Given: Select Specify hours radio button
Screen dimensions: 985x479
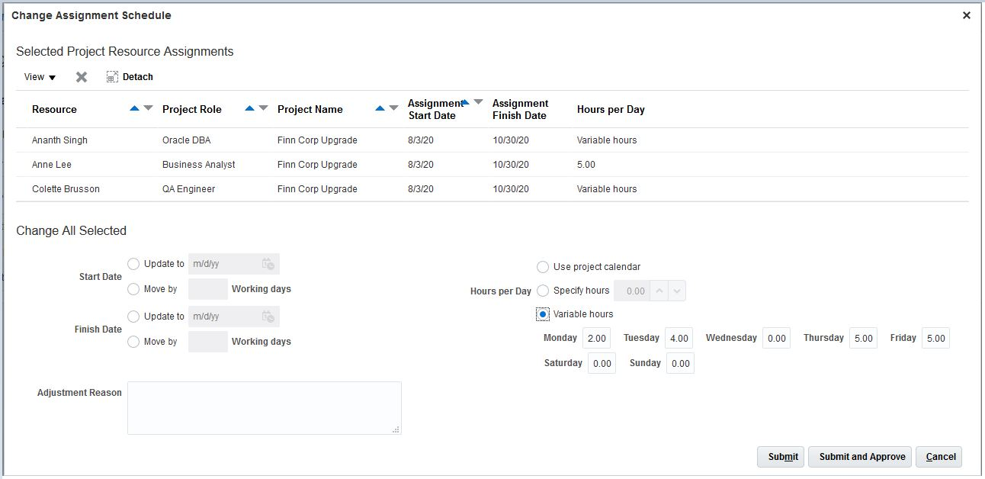Looking at the screenshot, I should point(543,291).
